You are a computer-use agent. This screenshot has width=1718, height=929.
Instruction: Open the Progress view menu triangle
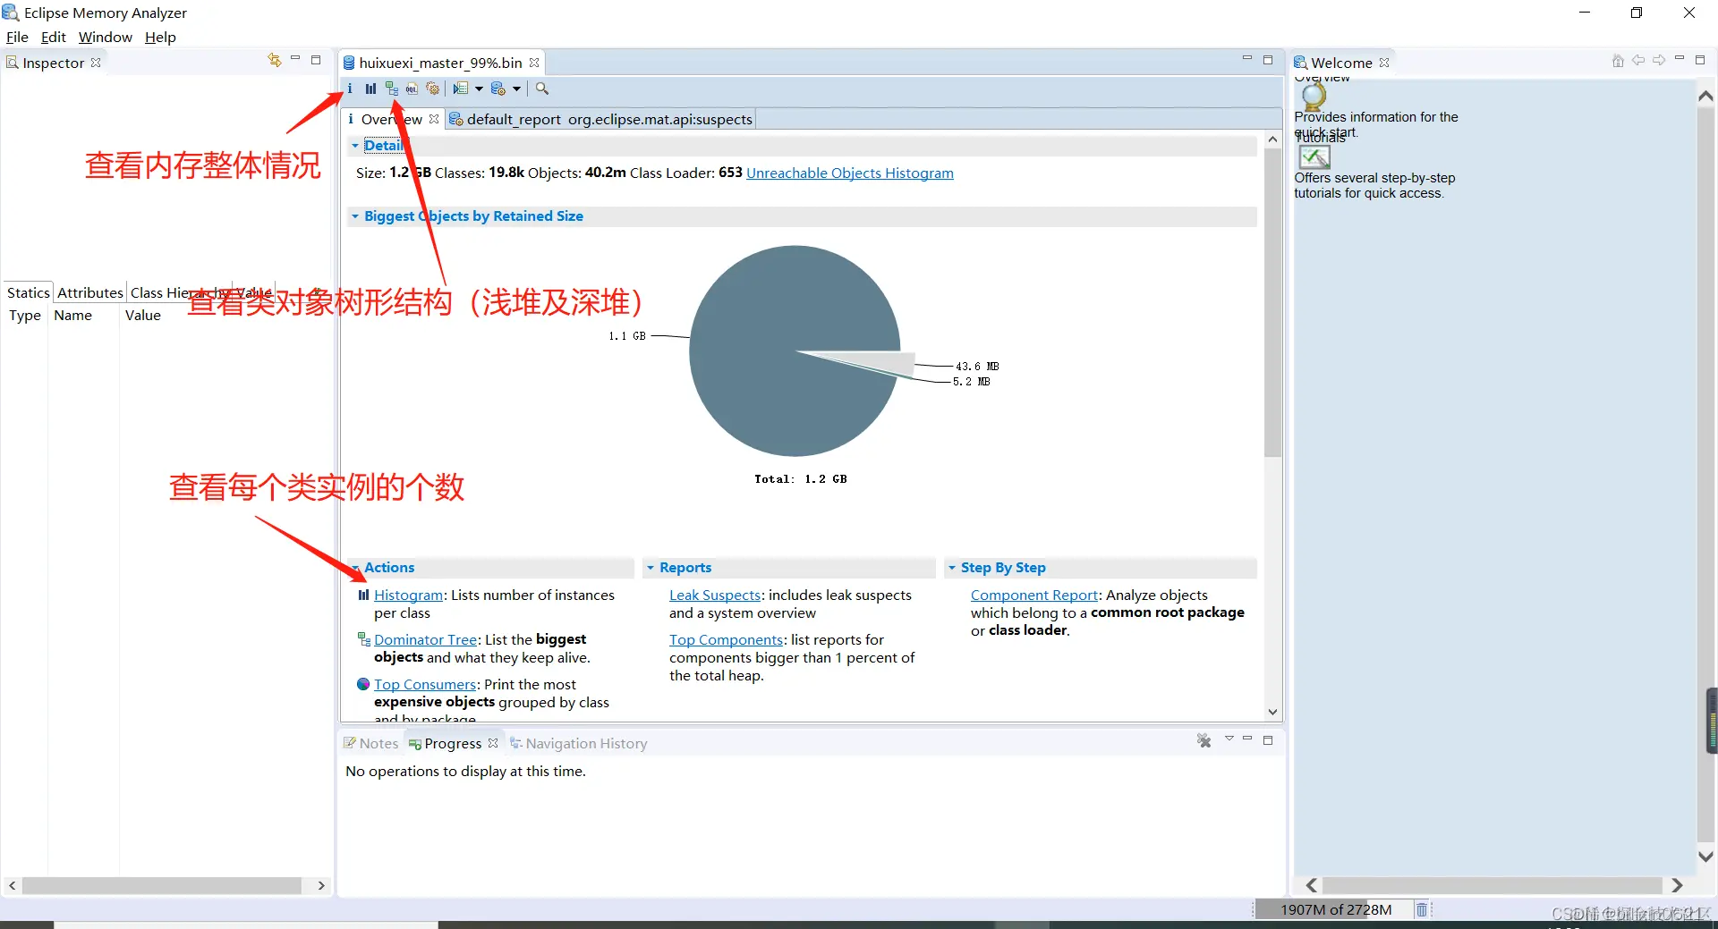click(1229, 739)
